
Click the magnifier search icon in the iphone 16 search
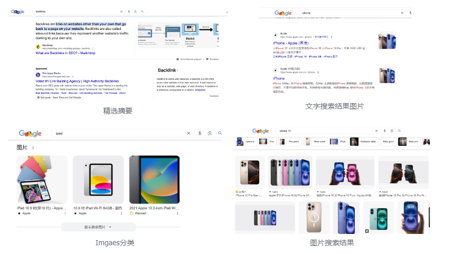coord(400,131)
